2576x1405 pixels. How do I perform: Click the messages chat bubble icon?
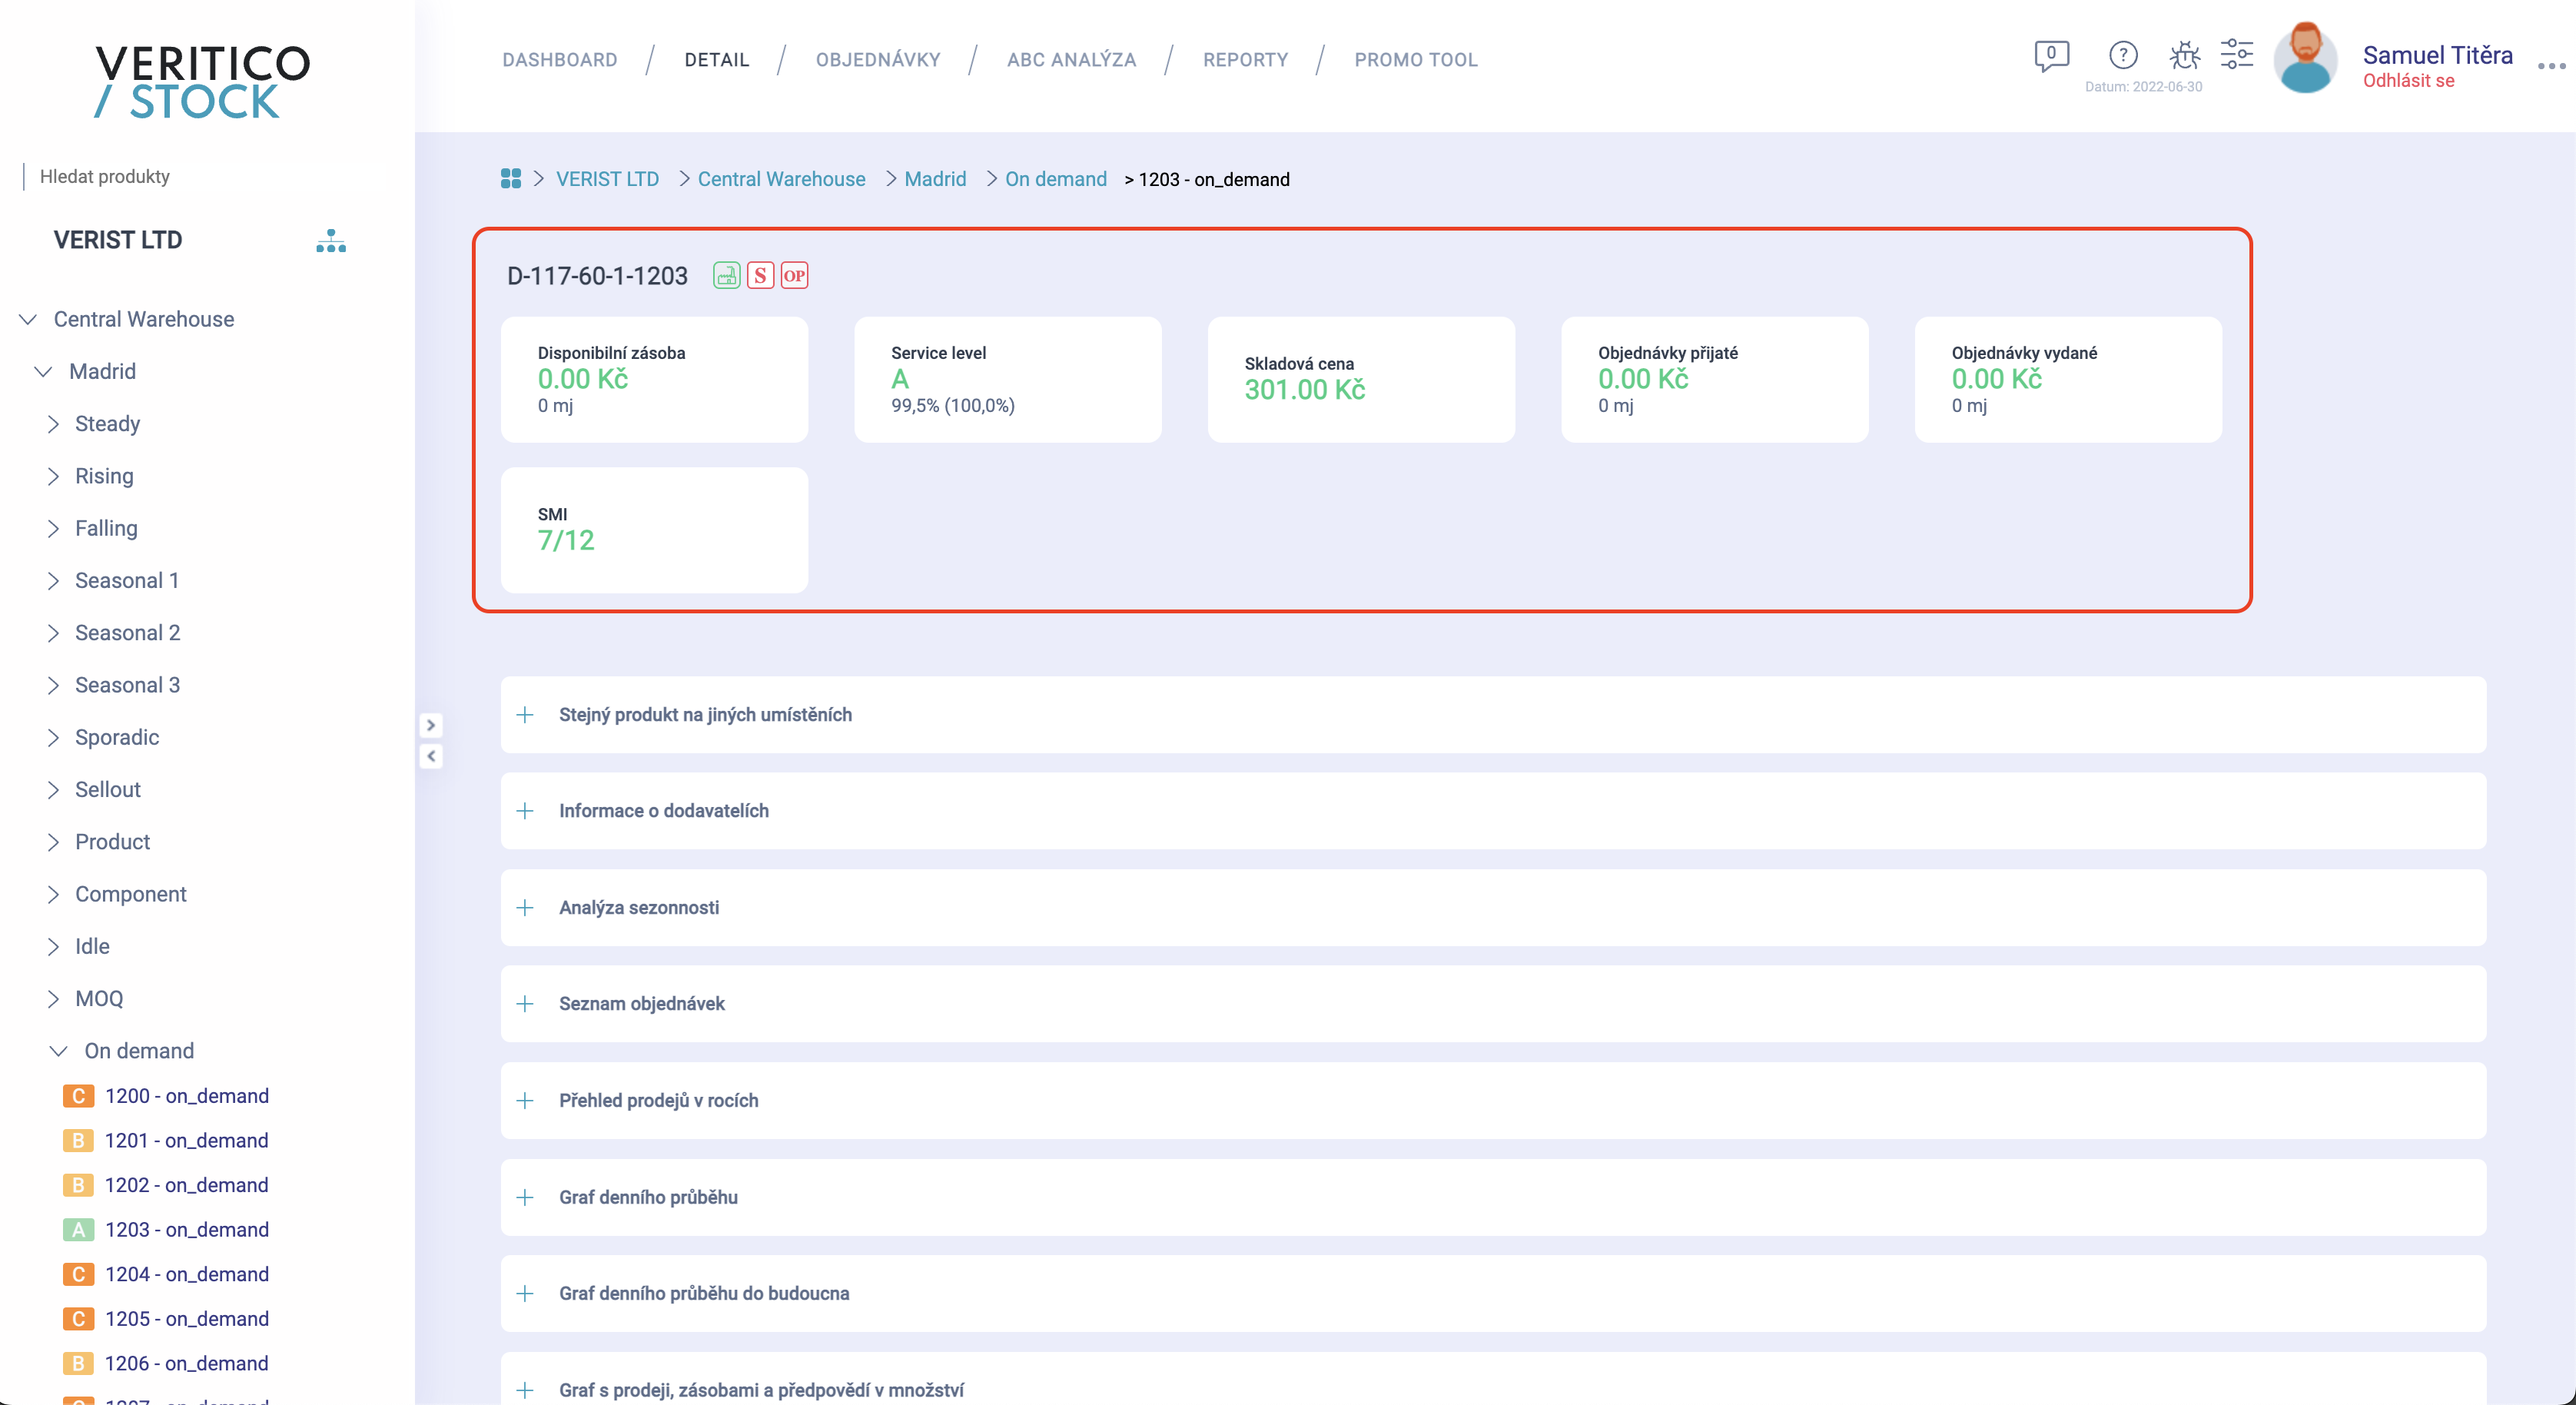[2050, 55]
